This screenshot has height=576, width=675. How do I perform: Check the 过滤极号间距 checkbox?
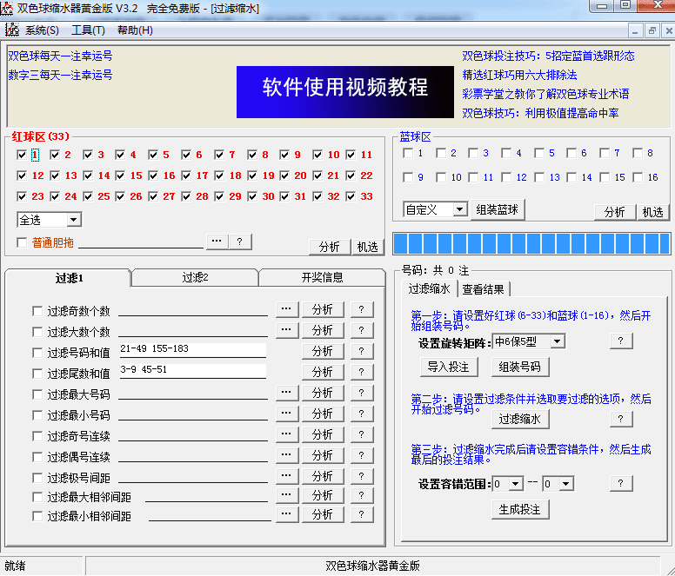[x=37, y=478]
